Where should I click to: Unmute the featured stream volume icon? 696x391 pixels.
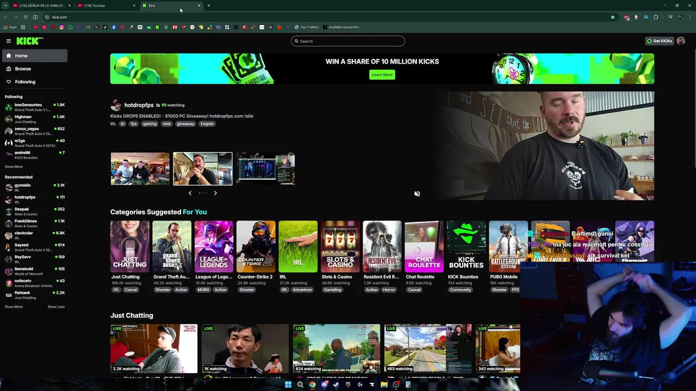[417, 193]
